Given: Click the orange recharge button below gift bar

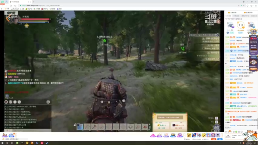Looking at the screenshot, I should point(213,139).
